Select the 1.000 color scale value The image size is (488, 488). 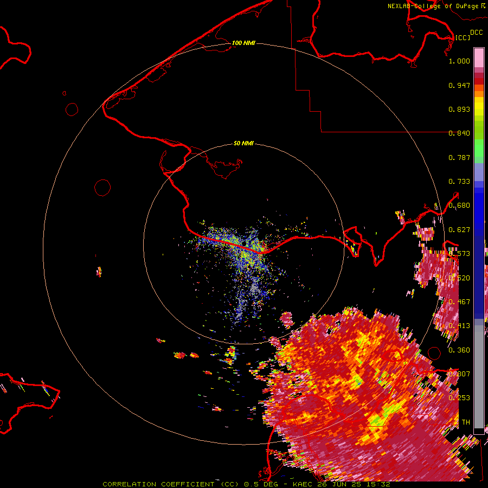[459, 61]
